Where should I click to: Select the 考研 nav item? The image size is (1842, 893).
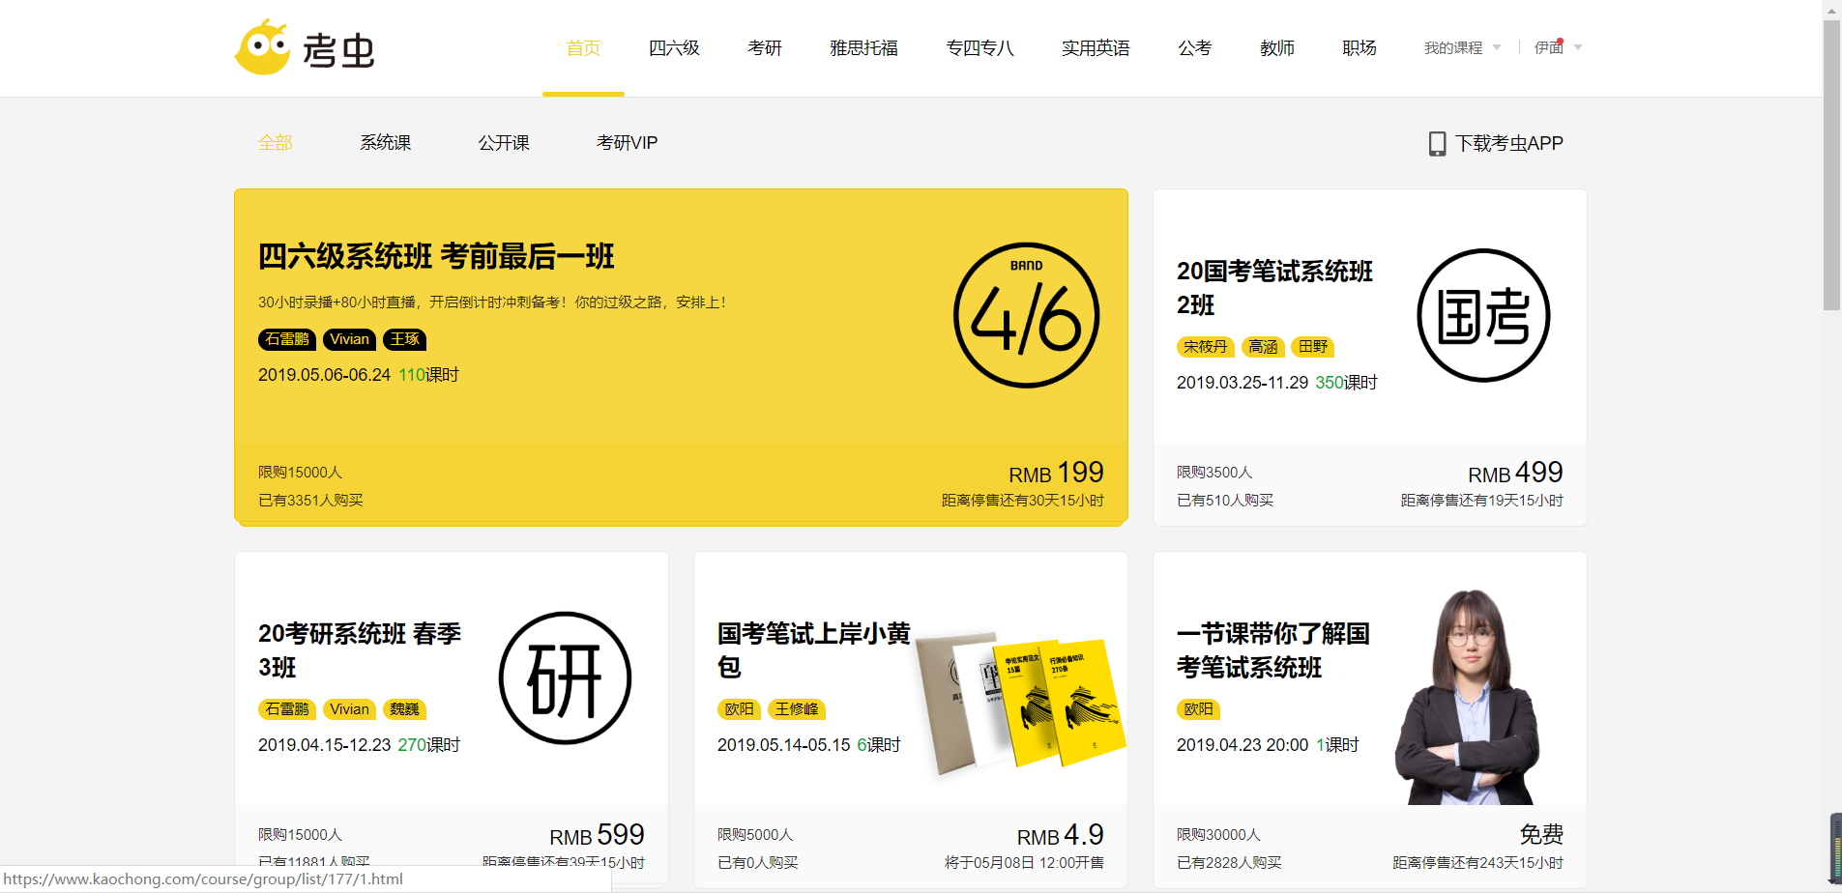[765, 48]
